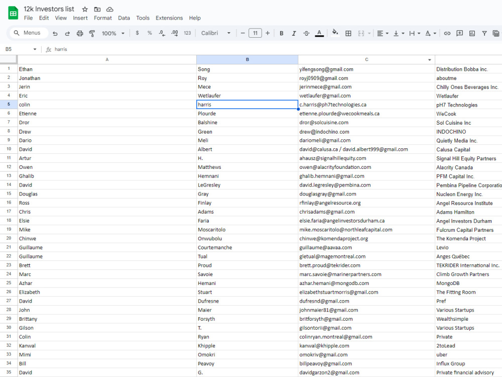Format as currency with dollar icon
Screen dimensions: 502x377
point(138,33)
